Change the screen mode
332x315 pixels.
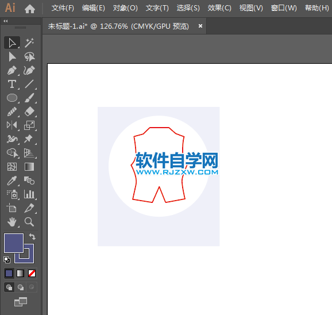click(x=21, y=302)
